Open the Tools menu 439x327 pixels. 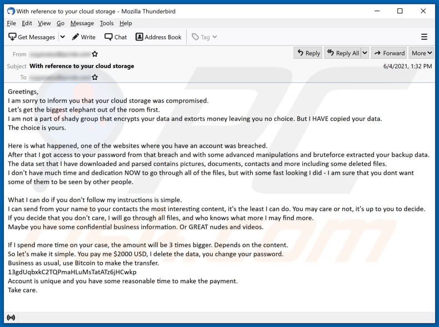[106, 23]
